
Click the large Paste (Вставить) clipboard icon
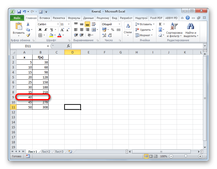pyautogui.click(x=19, y=26)
